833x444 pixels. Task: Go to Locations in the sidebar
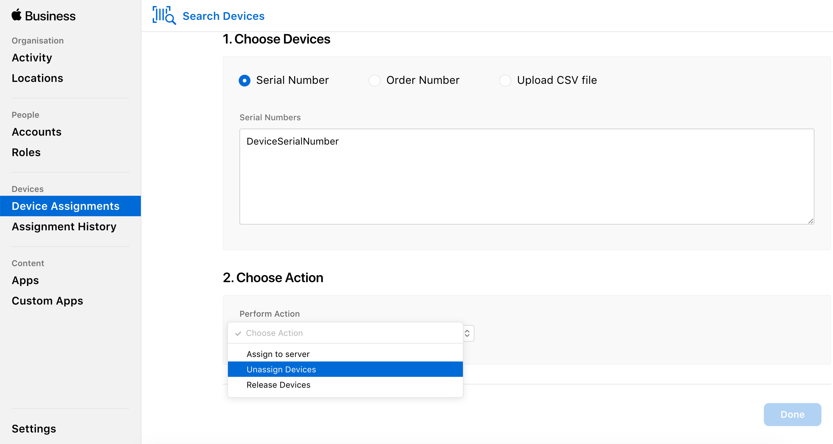(37, 78)
